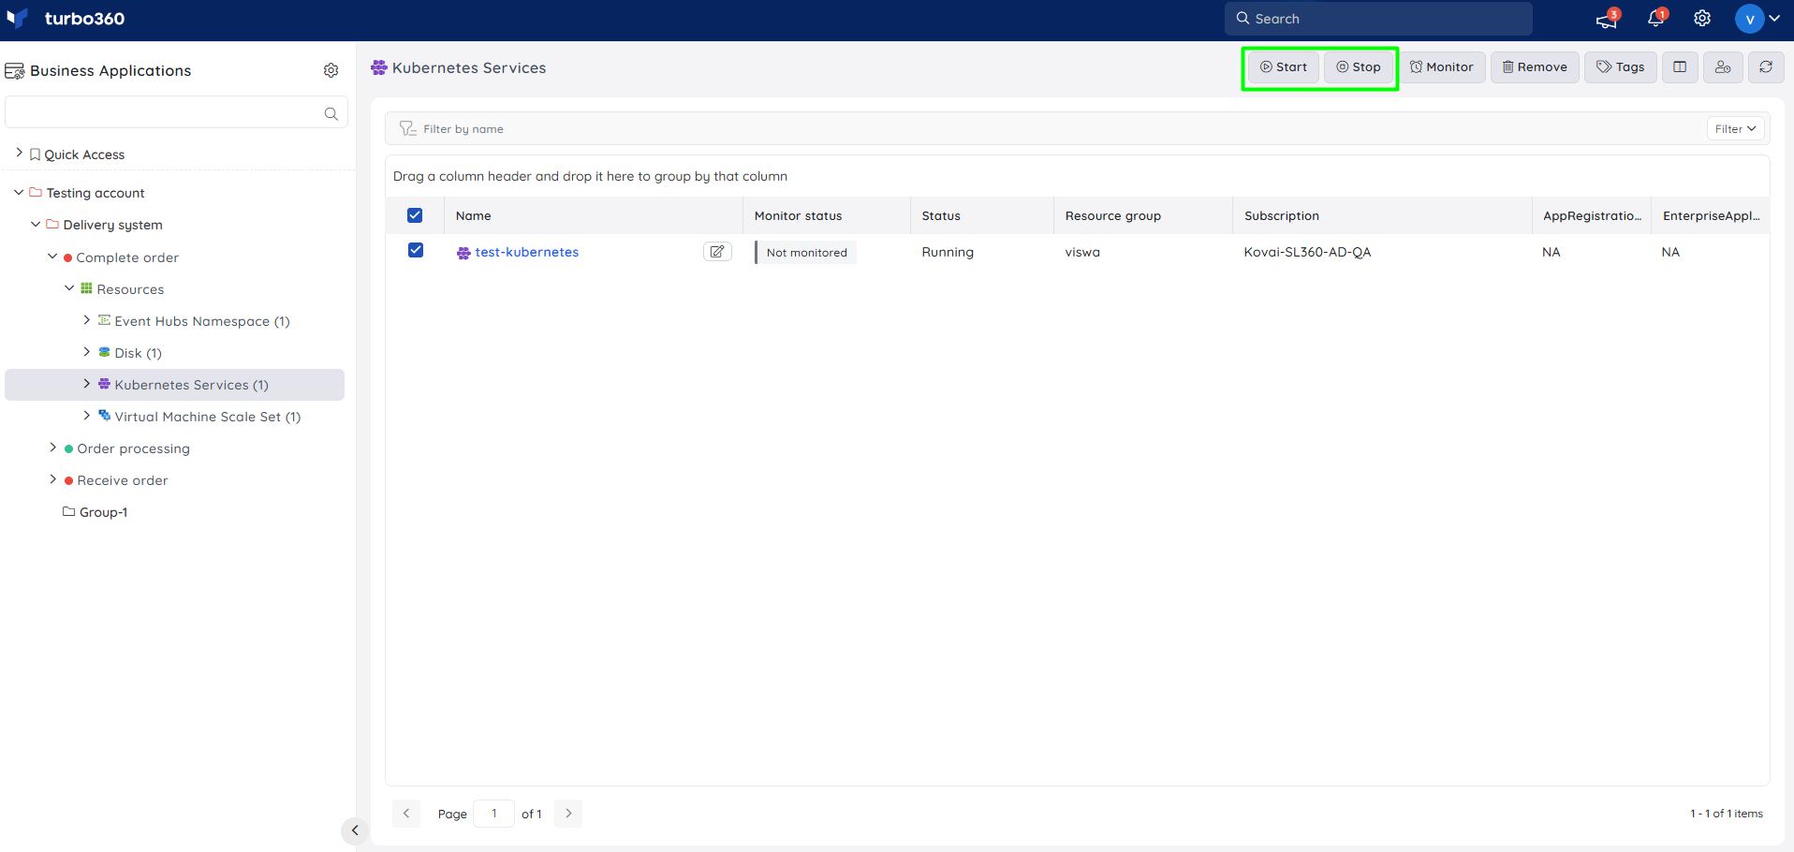The image size is (1794, 852).
Task: Click the Not monitored status badge
Action: click(806, 253)
